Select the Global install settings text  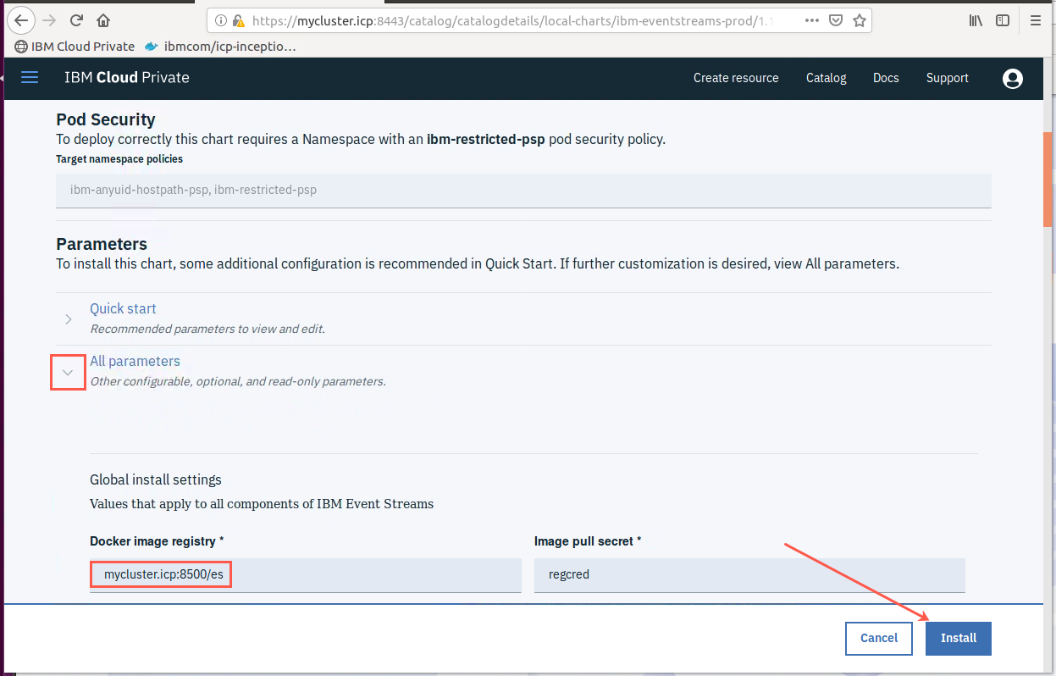pyautogui.click(x=156, y=479)
